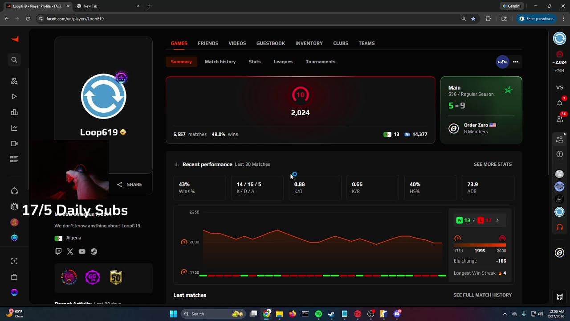The height and width of the screenshot is (321, 570).
Task: Open the GUESTBOOK tab
Action: tap(271, 43)
